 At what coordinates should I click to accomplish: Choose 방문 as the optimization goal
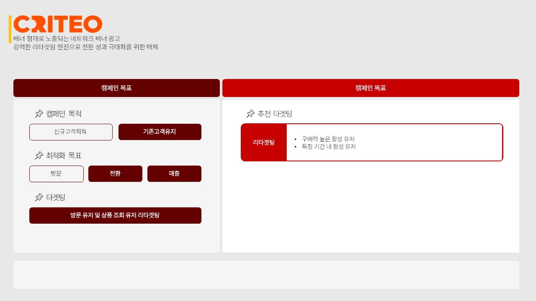[57, 174]
